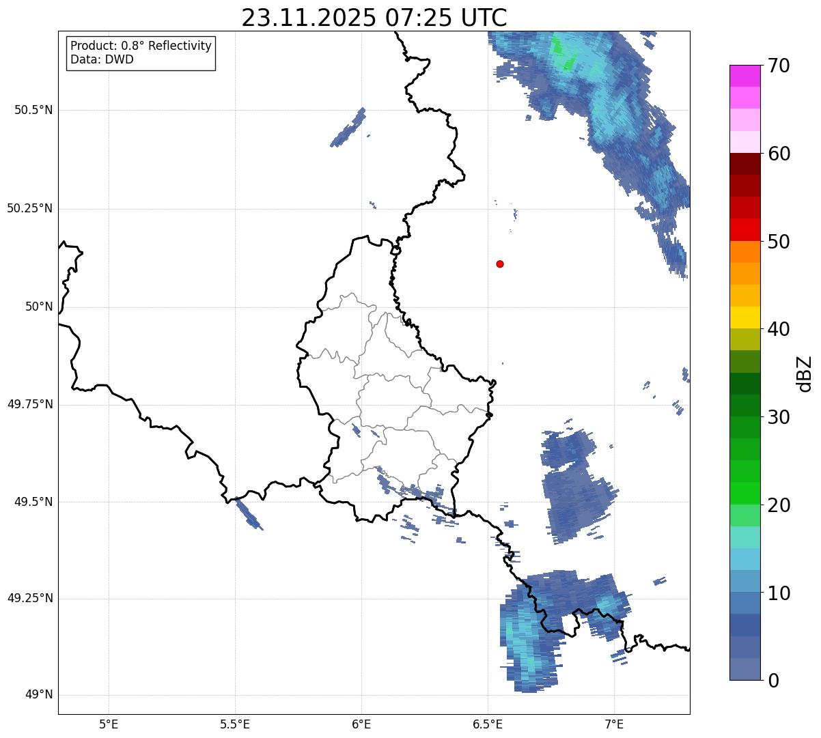
Task: Click the yellow swatch just above 40 dBZ
Action: coord(745,317)
